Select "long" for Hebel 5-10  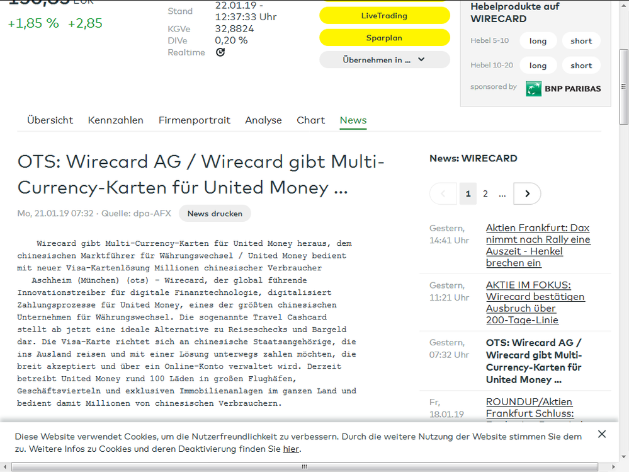click(538, 40)
